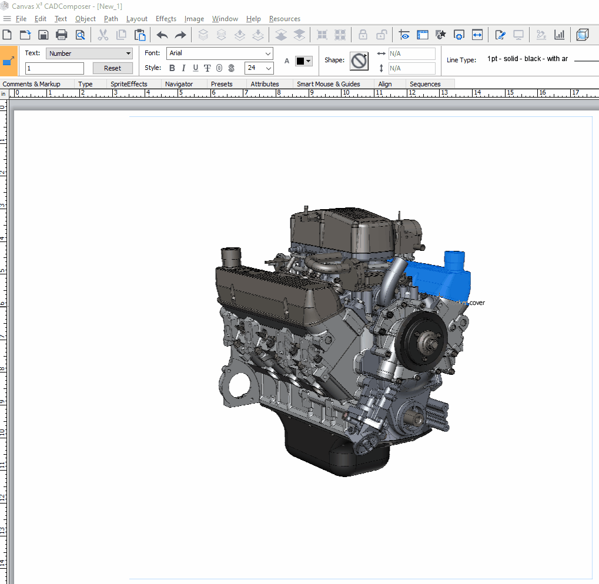Toggle Underline text style
The image size is (599, 584).
pos(196,68)
